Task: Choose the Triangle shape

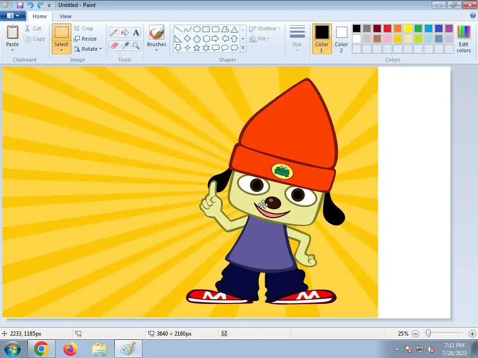Action: [234, 29]
